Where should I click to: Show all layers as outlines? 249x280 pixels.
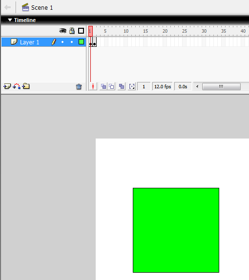point(81,31)
